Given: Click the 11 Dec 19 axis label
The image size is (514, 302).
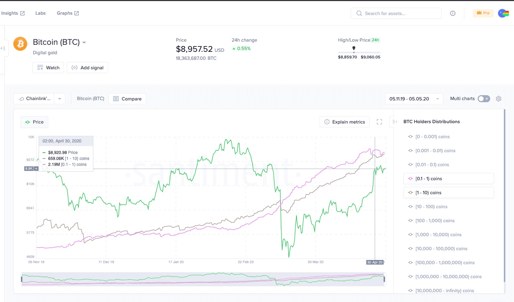Looking at the screenshot, I should [106, 262].
